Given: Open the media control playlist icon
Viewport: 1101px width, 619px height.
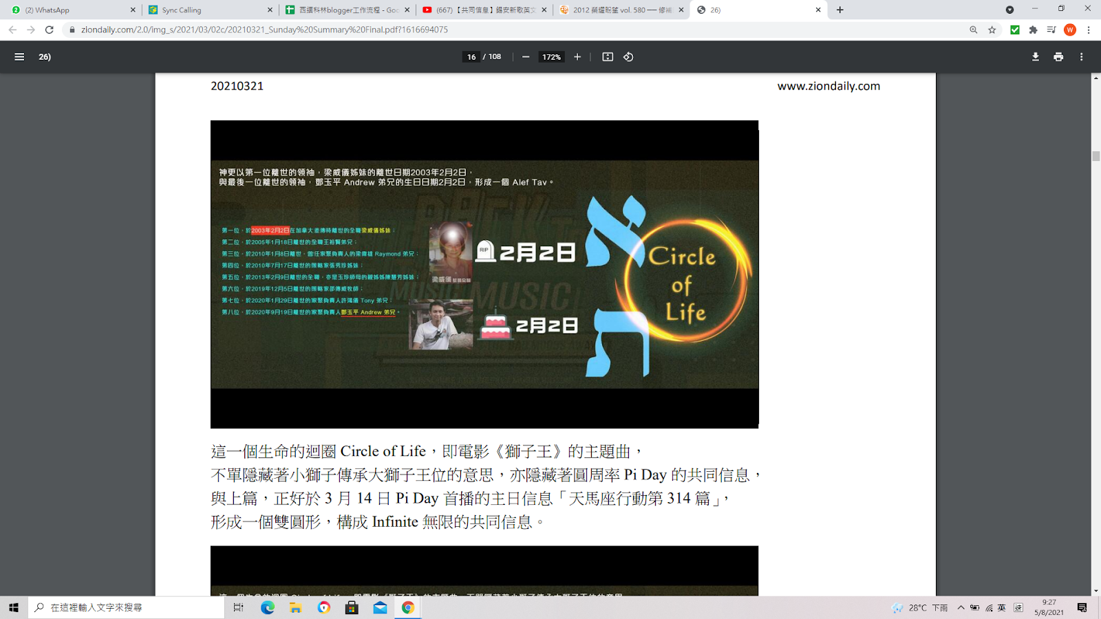Looking at the screenshot, I should click(x=1051, y=30).
